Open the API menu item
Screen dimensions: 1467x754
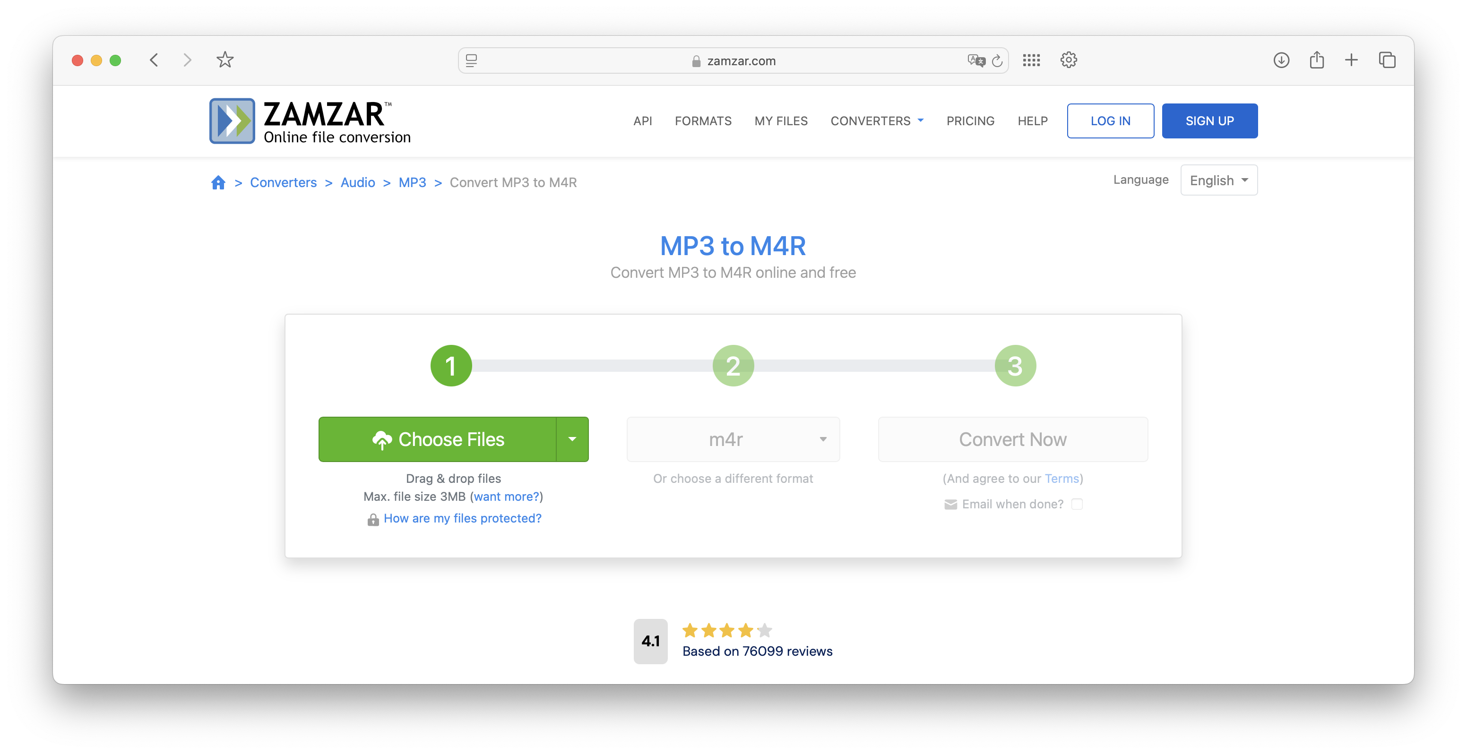(x=642, y=120)
